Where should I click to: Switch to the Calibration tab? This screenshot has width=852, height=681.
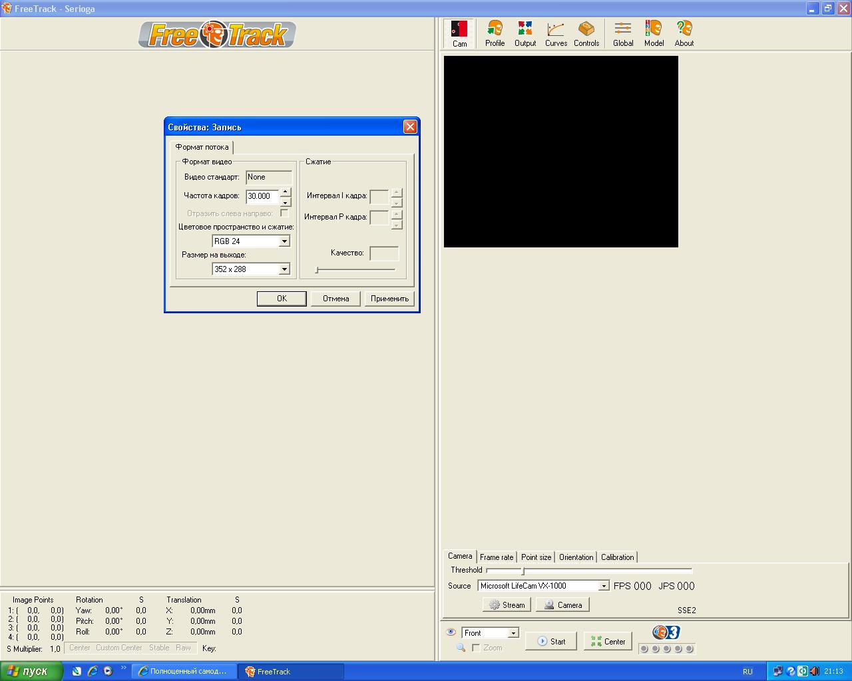[618, 557]
